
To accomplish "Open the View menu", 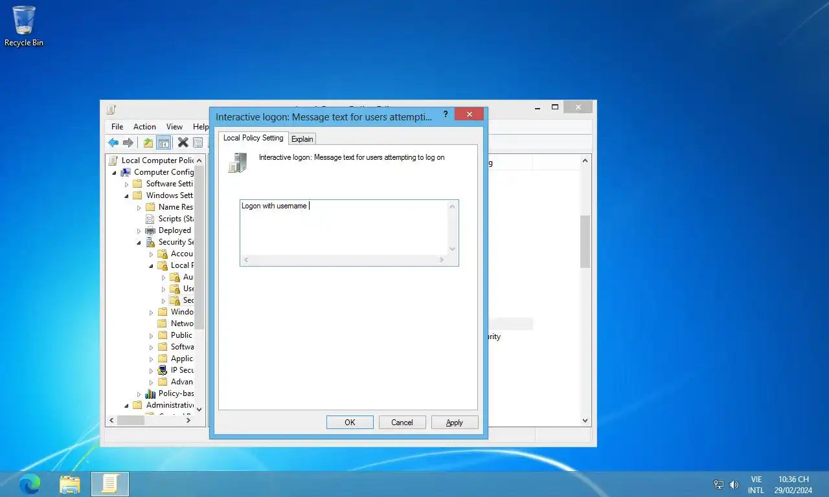I will [x=174, y=127].
